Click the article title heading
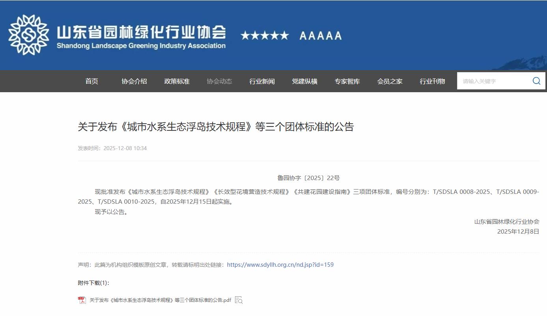Image resolution: width=547 pixels, height=316 pixels. pos(216,127)
